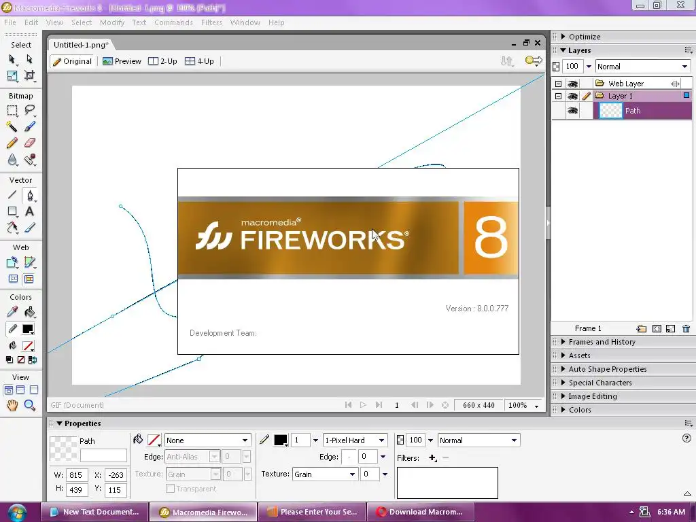Viewport: 696px width, 522px height.
Task: Switch to the 2-Up view tab
Action: tap(162, 61)
